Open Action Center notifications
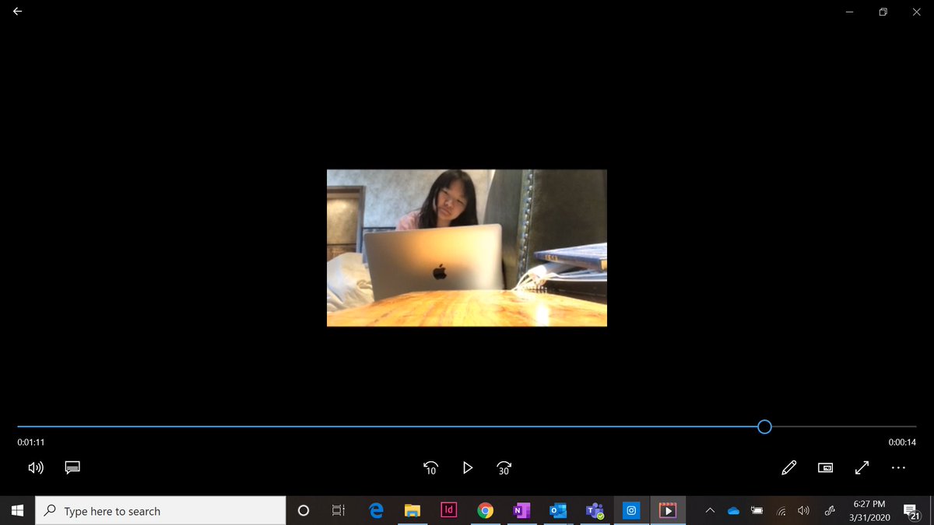The image size is (934, 525). [911, 511]
